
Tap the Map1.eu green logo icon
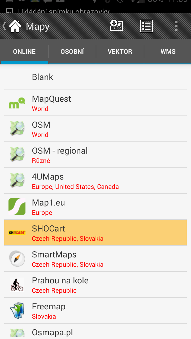17,207
